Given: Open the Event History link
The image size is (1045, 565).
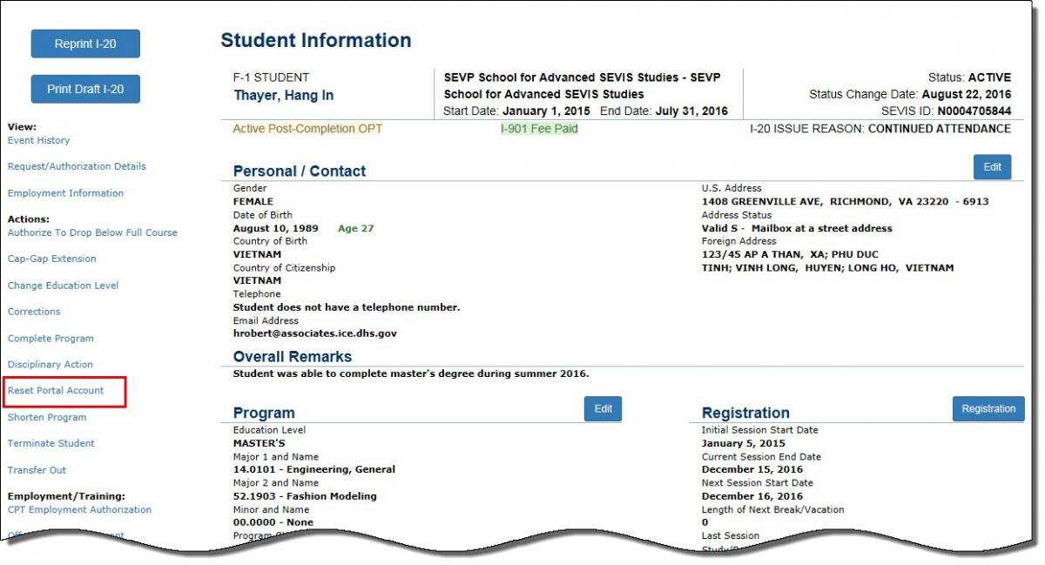Looking at the screenshot, I should pos(38,140).
